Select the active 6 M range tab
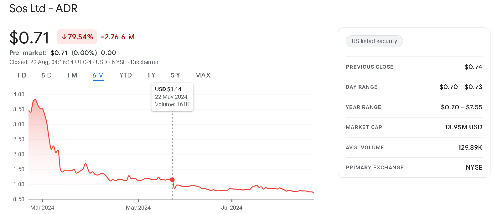This screenshot has width=503, height=214. pos(98,75)
